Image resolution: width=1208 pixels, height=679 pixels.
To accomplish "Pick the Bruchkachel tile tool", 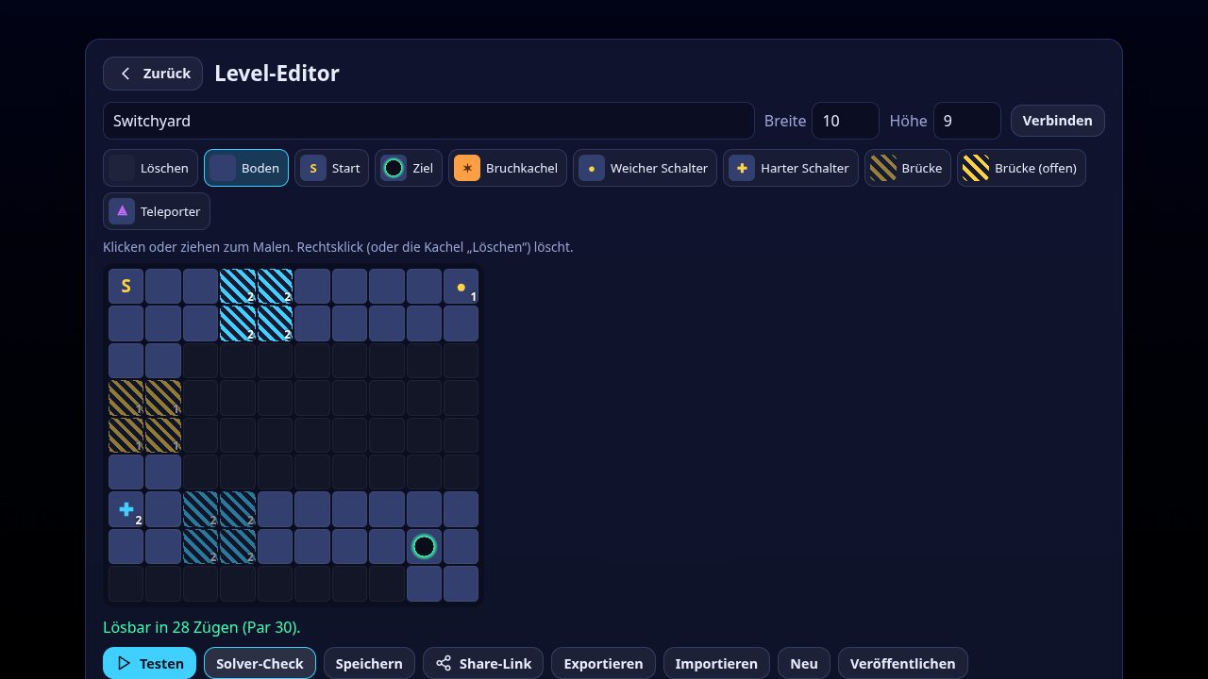I will click(508, 168).
